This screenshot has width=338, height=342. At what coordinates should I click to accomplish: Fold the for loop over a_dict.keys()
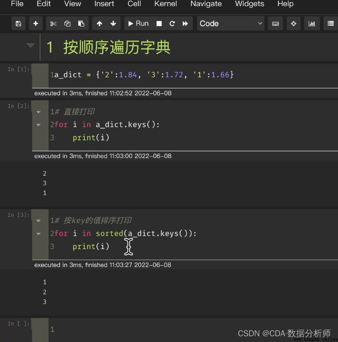(38, 125)
